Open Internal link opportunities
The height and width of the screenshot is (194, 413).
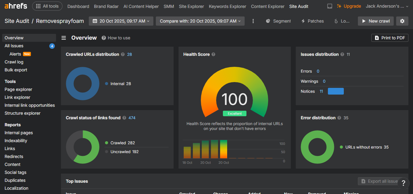(30, 105)
